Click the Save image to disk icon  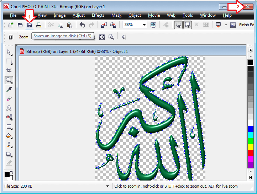29,25
